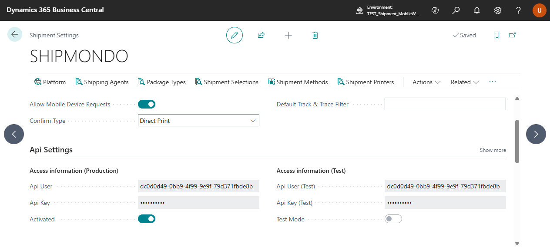Click the help question mark icon
Viewport: 550px width, 247px height.
click(x=519, y=10)
